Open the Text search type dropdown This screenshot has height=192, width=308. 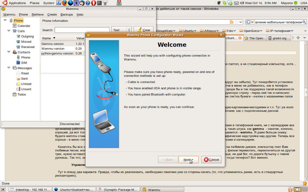click(x=121, y=30)
